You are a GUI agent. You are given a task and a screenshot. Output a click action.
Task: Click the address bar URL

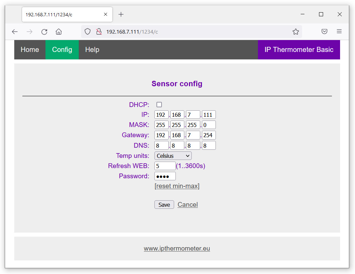coord(132,32)
